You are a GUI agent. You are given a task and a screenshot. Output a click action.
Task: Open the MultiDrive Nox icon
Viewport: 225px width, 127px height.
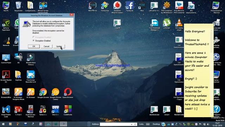point(92,6)
